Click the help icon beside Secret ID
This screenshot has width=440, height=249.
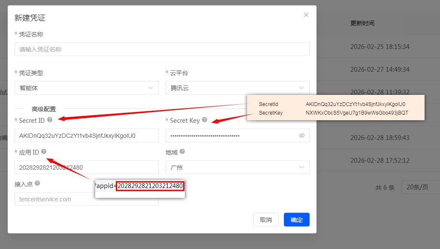click(x=50, y=120)
